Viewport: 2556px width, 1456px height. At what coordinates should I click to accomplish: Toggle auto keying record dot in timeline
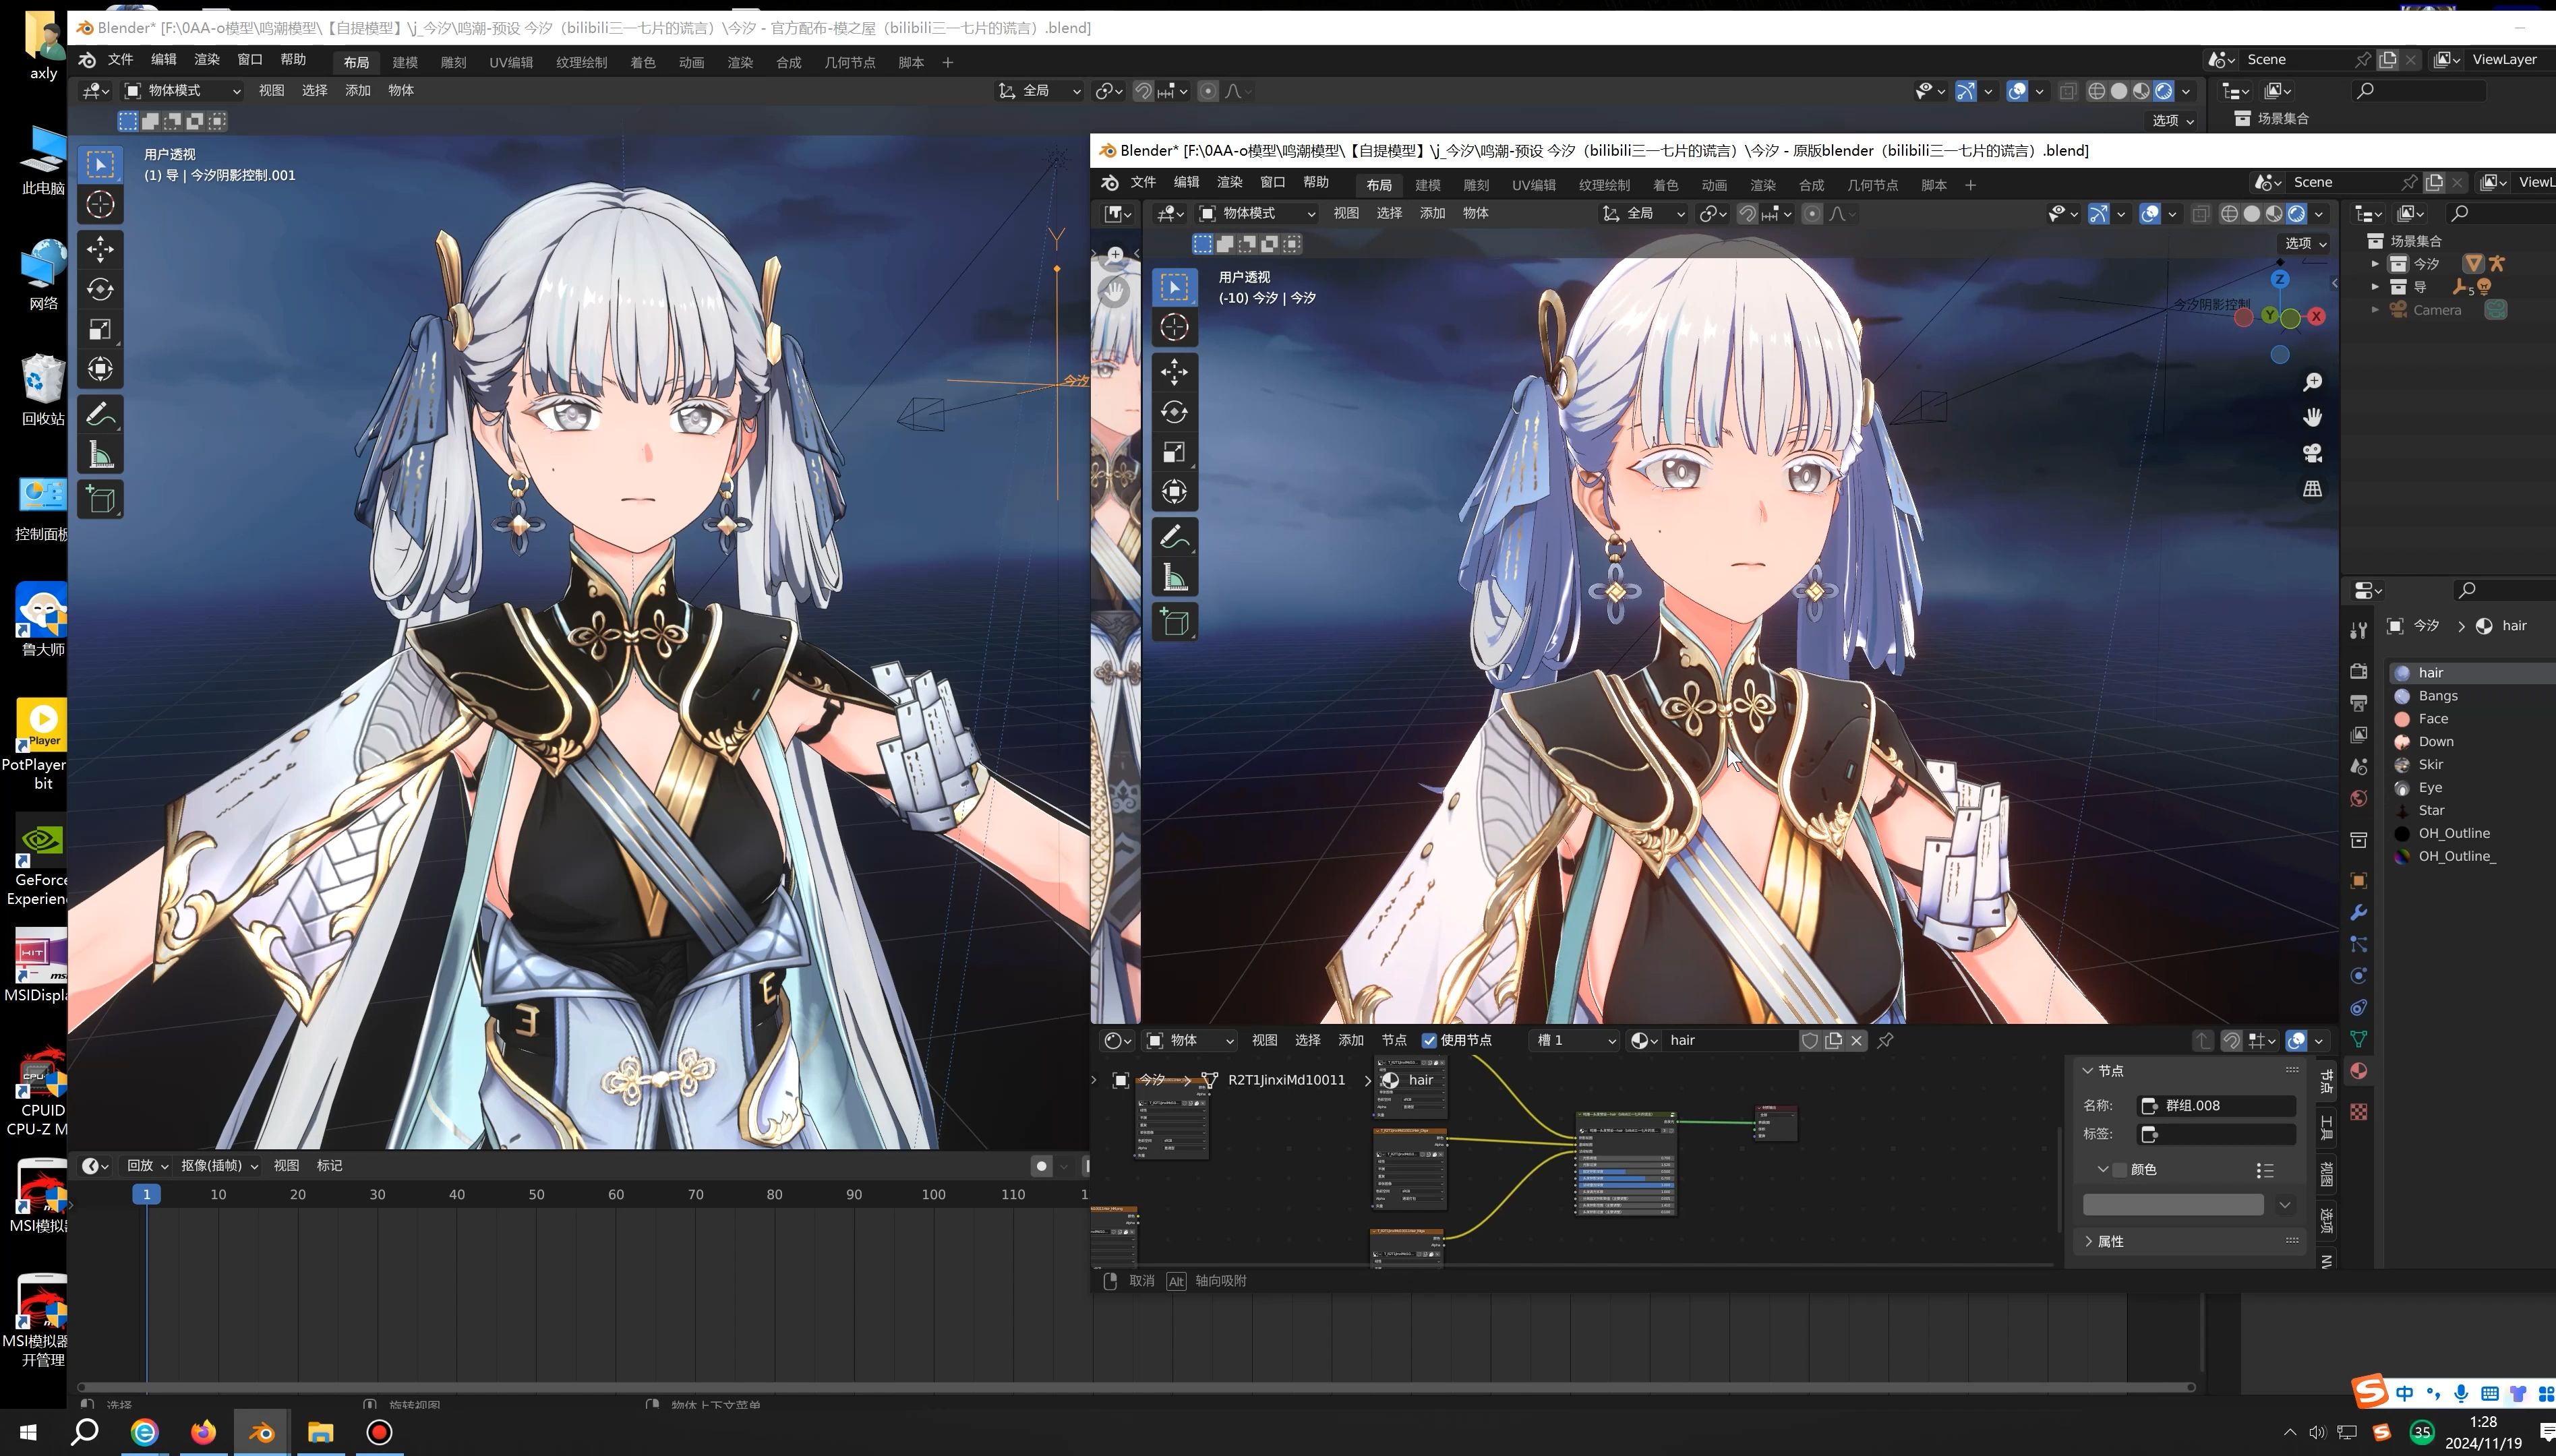1041,1166
